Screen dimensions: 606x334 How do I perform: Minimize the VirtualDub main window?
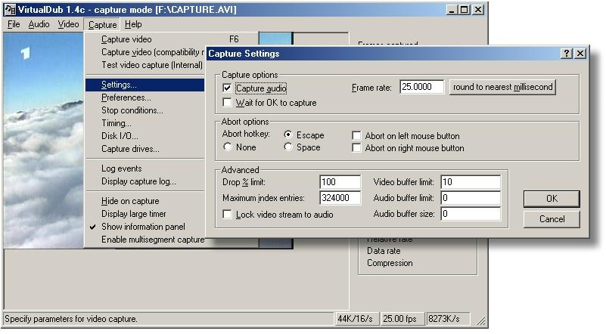tap(452, 9)
